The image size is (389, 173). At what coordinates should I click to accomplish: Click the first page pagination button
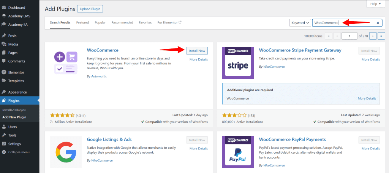[329, 36]
